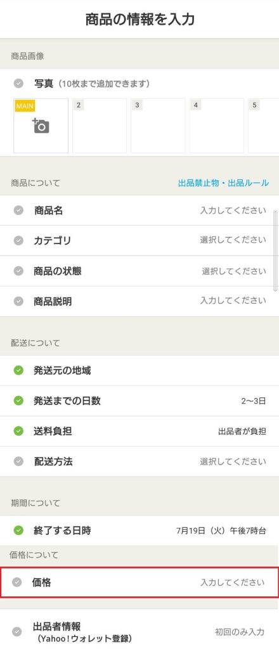This screenshot has width=279, height=649.
Task: Click gray check icon beside 価格
Action: 16,582
